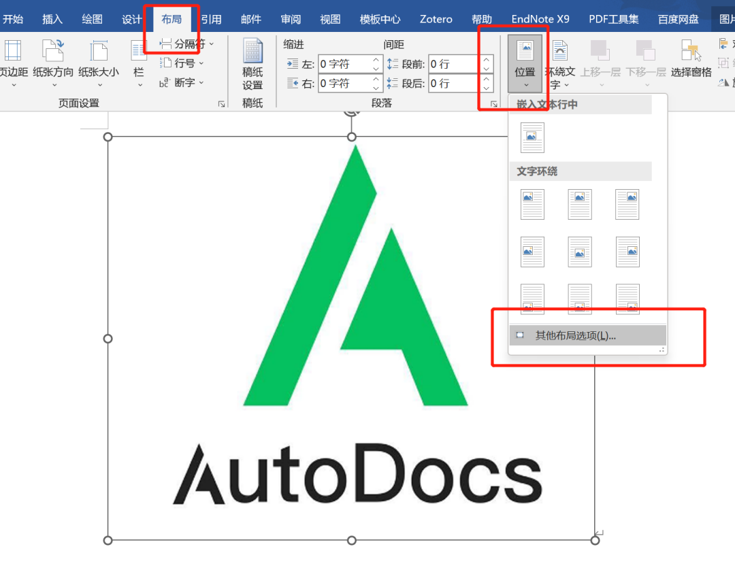
Task: Open the 纸张方向 orientation menu
Action: (53, 63)
